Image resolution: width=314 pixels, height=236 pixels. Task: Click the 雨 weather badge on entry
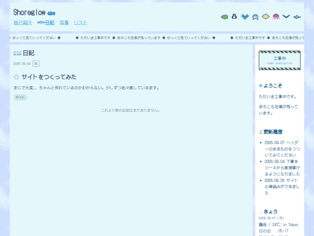(36, 64)
